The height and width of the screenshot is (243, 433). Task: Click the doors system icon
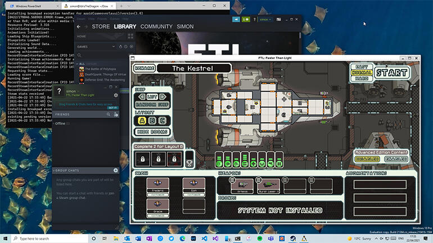coord(279,163)
